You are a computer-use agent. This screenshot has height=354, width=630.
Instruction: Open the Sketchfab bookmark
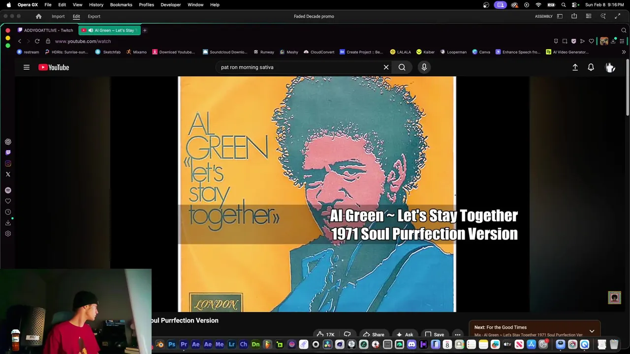[x=108, y=52]
